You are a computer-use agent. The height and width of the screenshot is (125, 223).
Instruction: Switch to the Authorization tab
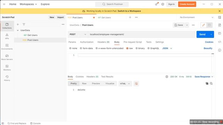pyautogui.click(x=87, y=42)
